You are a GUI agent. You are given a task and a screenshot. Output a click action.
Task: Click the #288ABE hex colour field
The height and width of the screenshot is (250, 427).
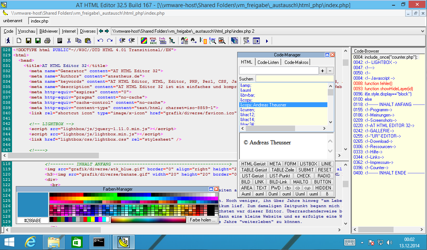coord(33,221)
